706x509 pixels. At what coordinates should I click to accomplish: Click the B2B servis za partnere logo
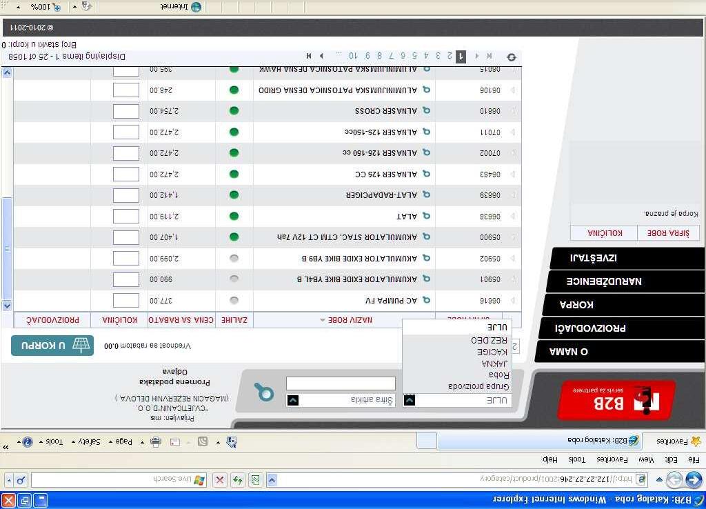(616, 401)
